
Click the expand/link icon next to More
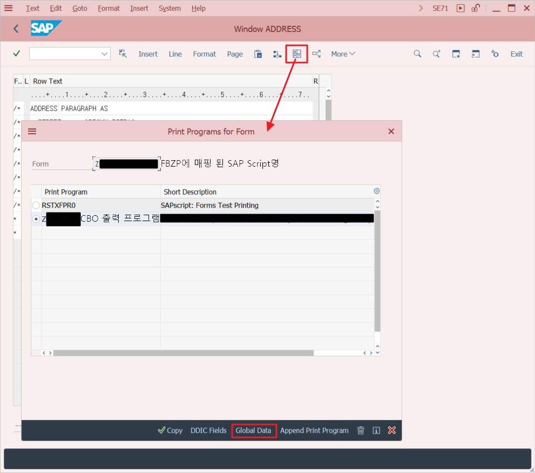[316, 54]
